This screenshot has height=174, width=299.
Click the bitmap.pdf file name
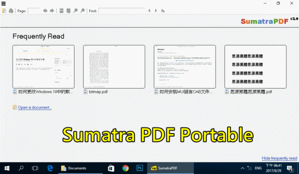tap(98, 92)
